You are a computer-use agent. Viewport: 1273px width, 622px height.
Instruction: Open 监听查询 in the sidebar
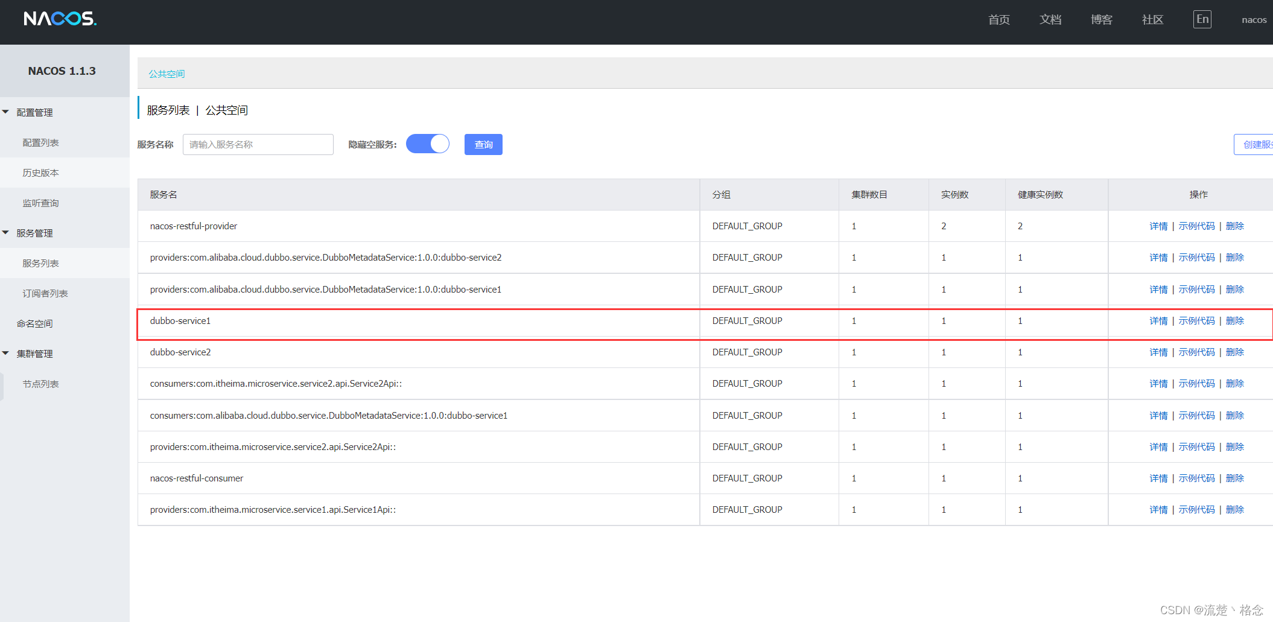[40, 203]
